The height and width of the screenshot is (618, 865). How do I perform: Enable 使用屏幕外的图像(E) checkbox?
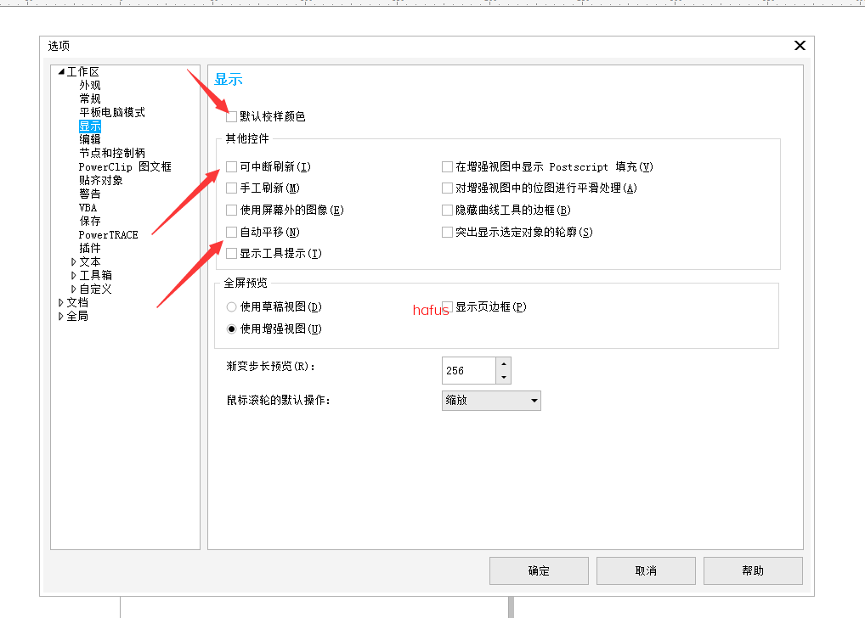232,210
